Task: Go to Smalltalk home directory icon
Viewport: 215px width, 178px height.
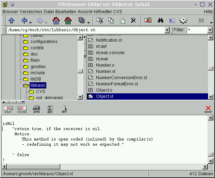Action: (x=68, y=20)
